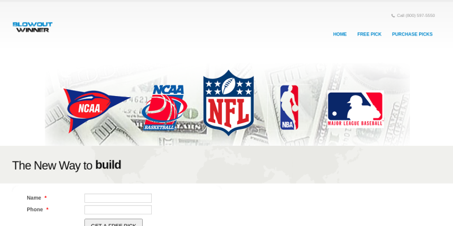
Task: Focus the Phone input field
Action: click(x=118, y=210)
